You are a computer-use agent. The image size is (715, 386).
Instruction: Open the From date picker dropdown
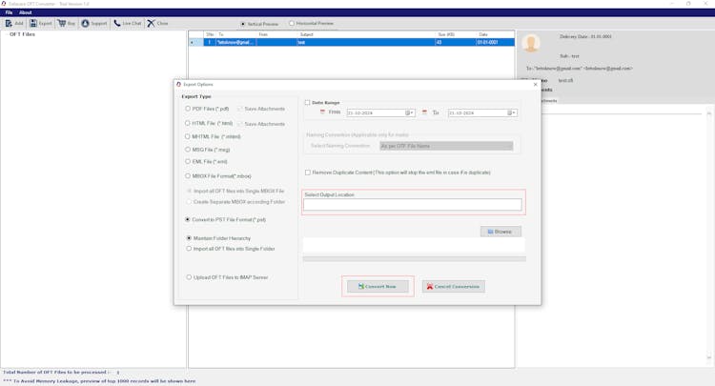click(x=410, y=112)
